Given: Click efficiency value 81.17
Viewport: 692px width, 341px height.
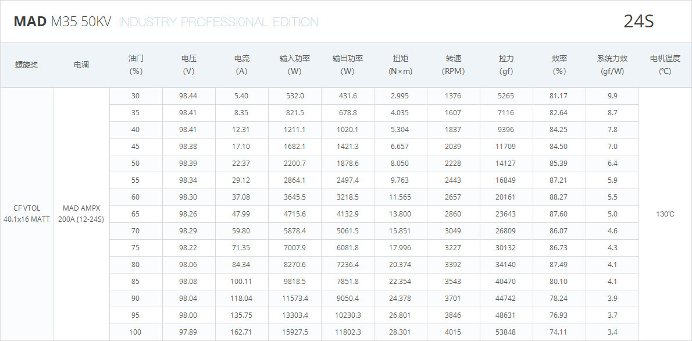Looking at the screenshot, I should (x=559, y=96).
